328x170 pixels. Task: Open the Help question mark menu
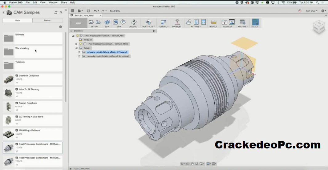tap(323, 11)
